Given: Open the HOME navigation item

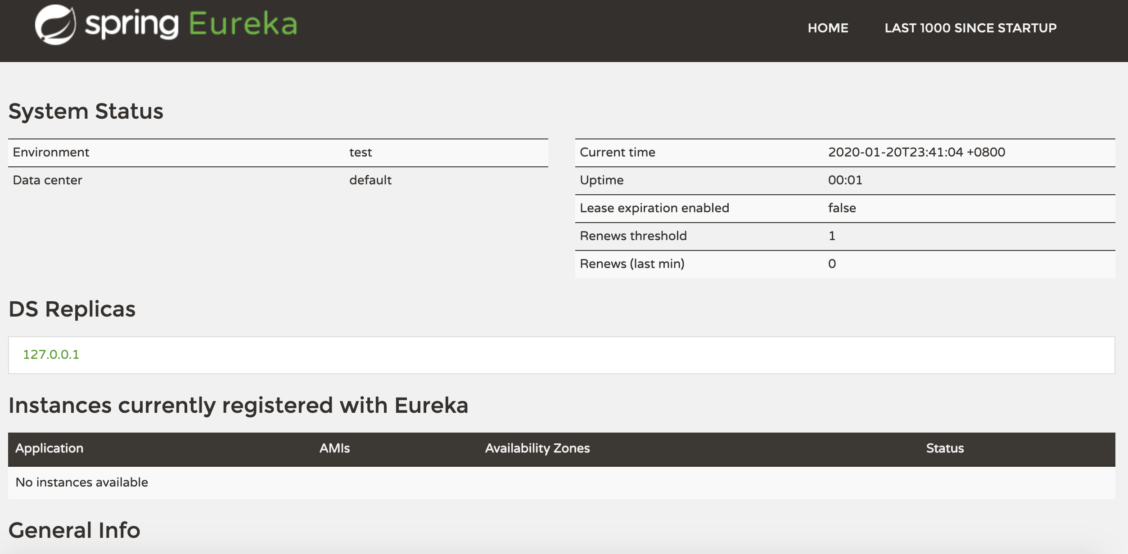Looking at the screenshot, I should [x=828, y=28].
